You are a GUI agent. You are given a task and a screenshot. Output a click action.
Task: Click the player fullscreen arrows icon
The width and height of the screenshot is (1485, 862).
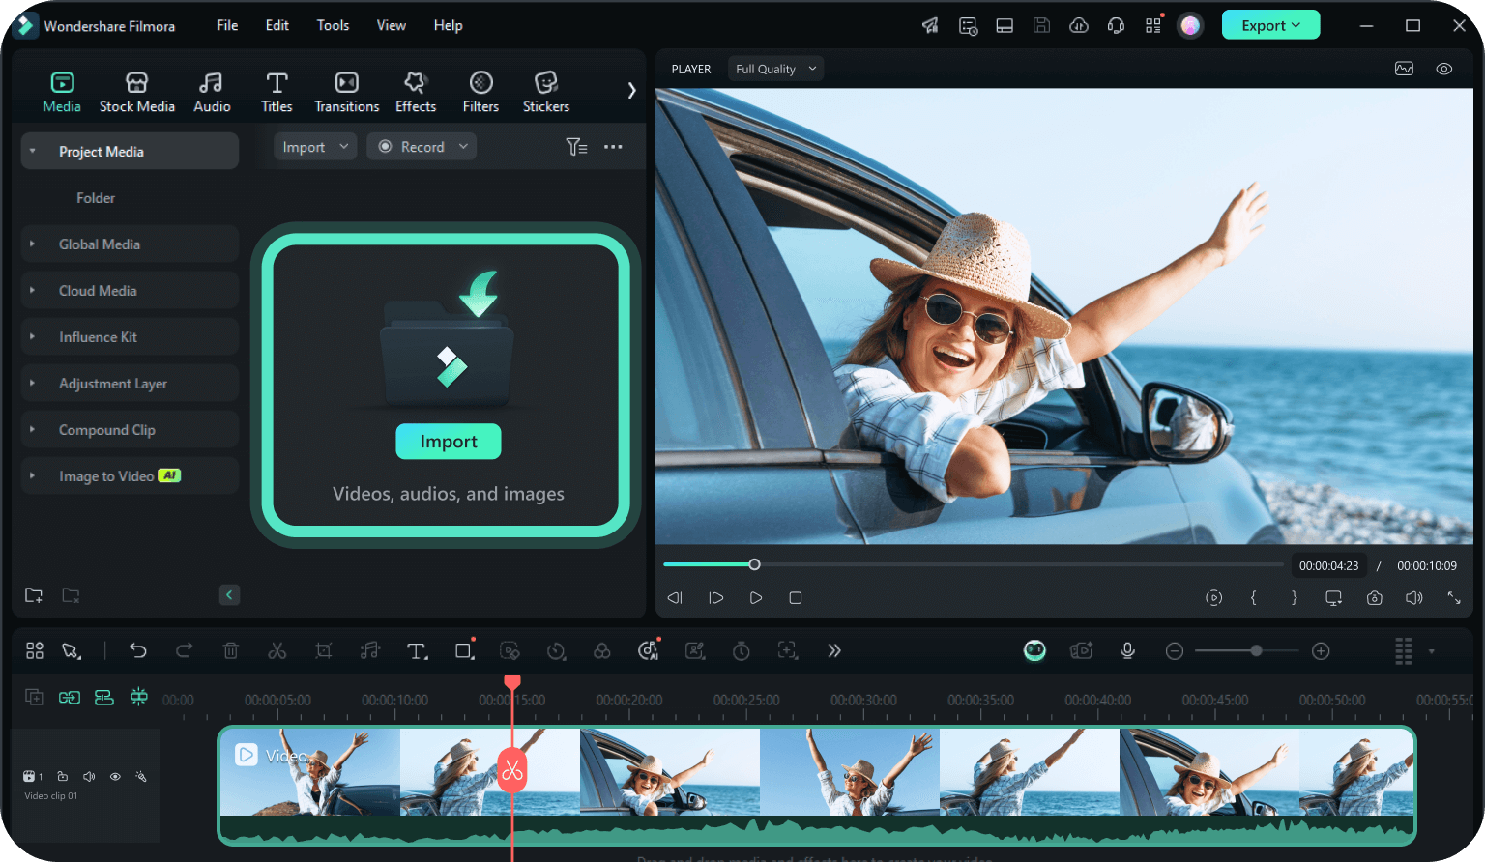[x=1453, y=598]
